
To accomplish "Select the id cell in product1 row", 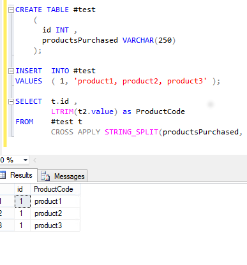I will 22,201.
